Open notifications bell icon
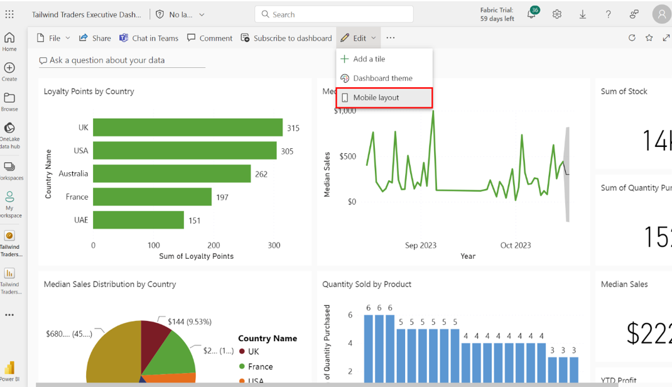The height and width of the screenshot is (387, 672). [x=531, y=14]
